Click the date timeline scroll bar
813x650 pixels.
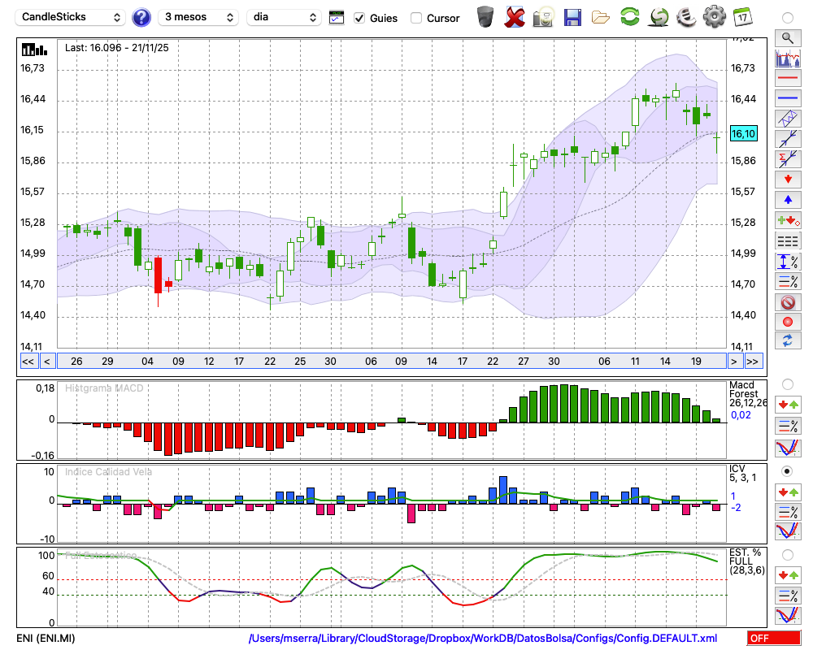(390, 362)
